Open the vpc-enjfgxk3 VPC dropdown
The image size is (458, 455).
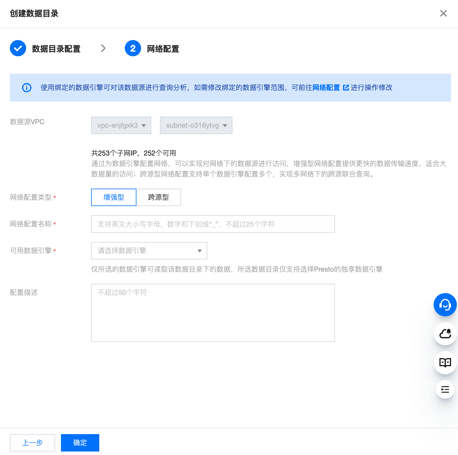121,125
